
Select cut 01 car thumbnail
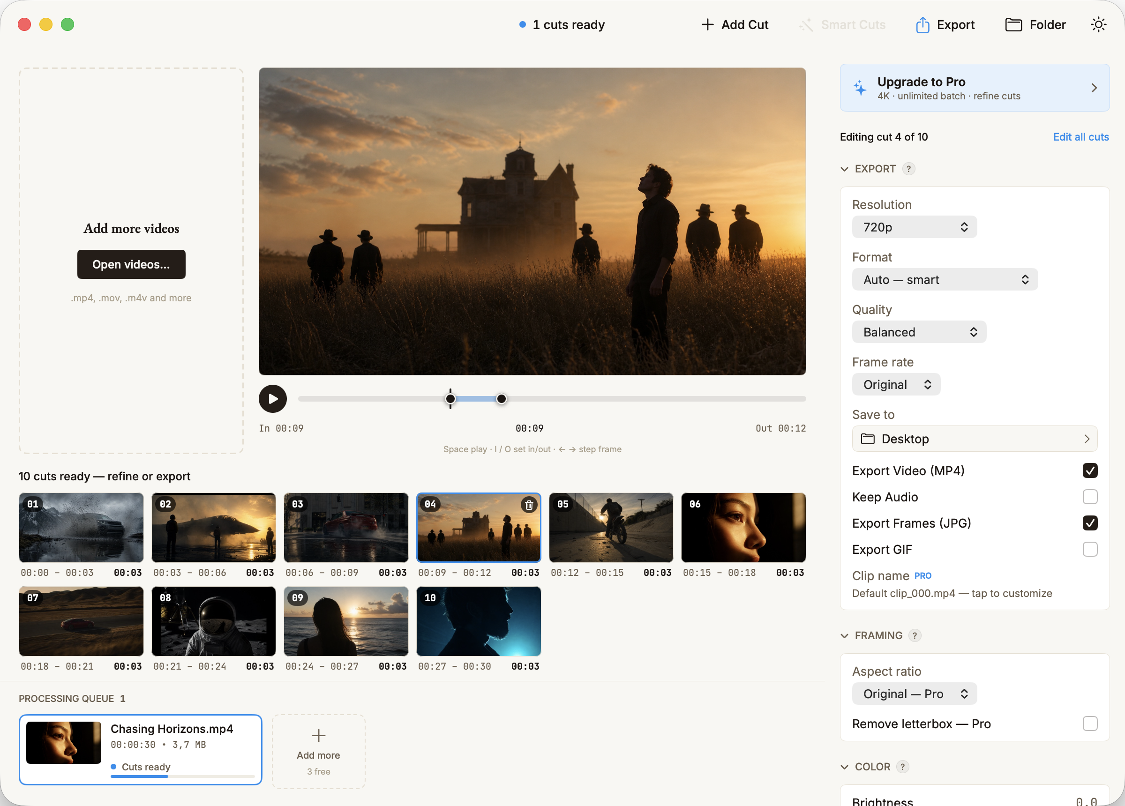[x=82, y=528]
